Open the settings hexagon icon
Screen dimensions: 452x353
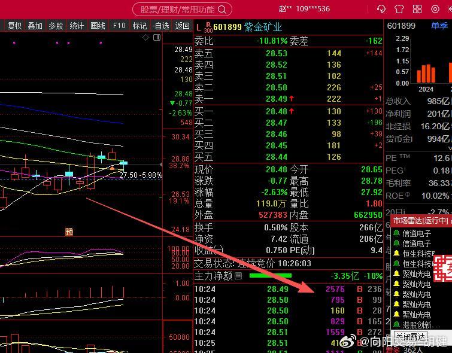point(435,9)
